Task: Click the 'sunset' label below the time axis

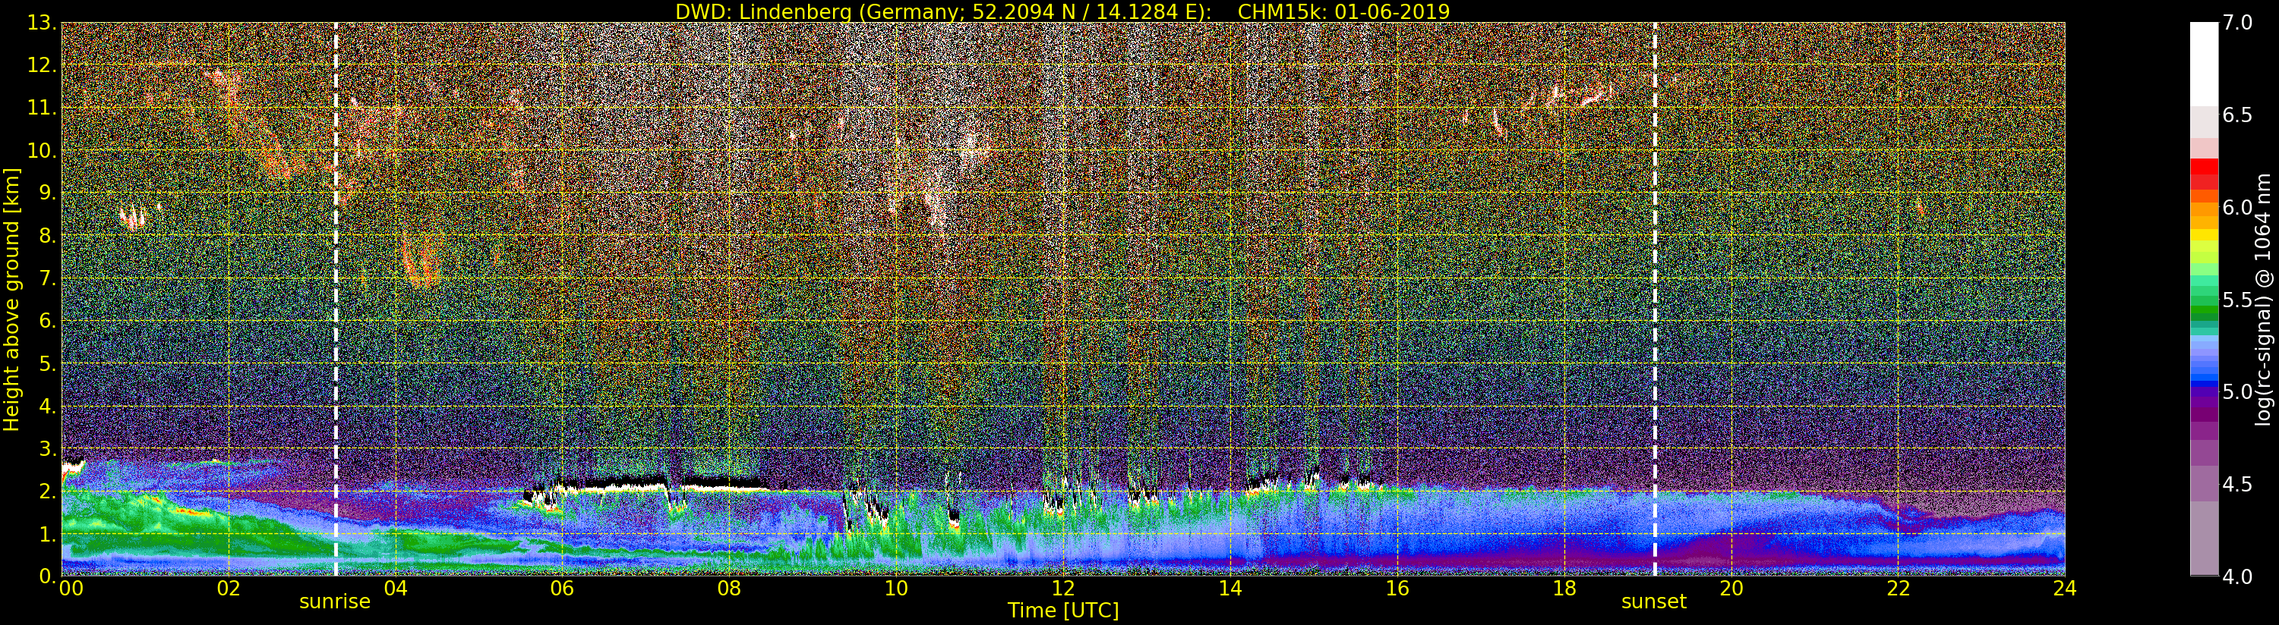Action: (x=1653, y=602)
